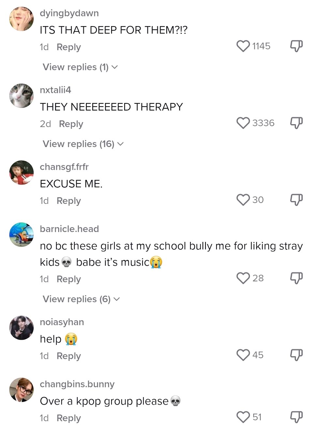
Task: Toggle dislike on chansgf.frfr's comment
Action: tap(296, 200)
